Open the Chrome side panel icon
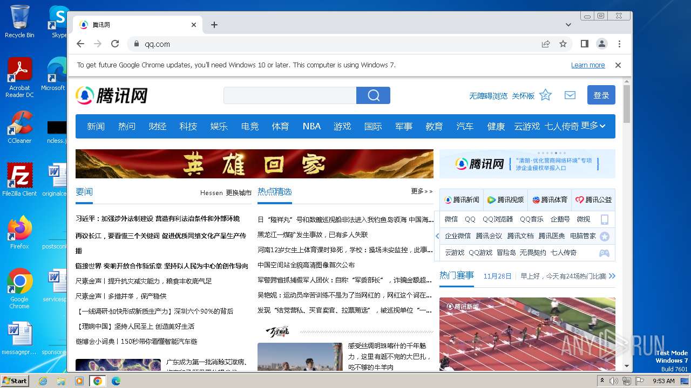This screenshot has width=691, height=388. (x=584, y=44)
